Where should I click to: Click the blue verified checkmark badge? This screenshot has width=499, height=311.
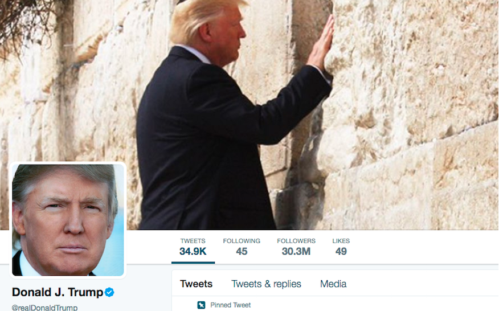pos(109,292)
